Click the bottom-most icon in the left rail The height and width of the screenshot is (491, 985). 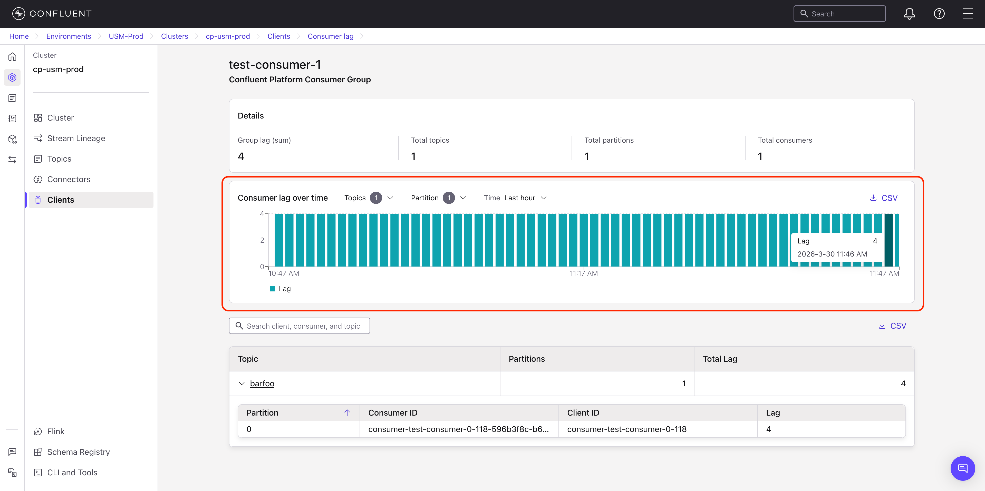point(12,473)
